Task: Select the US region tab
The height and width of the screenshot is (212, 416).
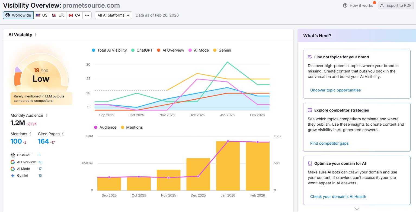Action: coord(42,15)
